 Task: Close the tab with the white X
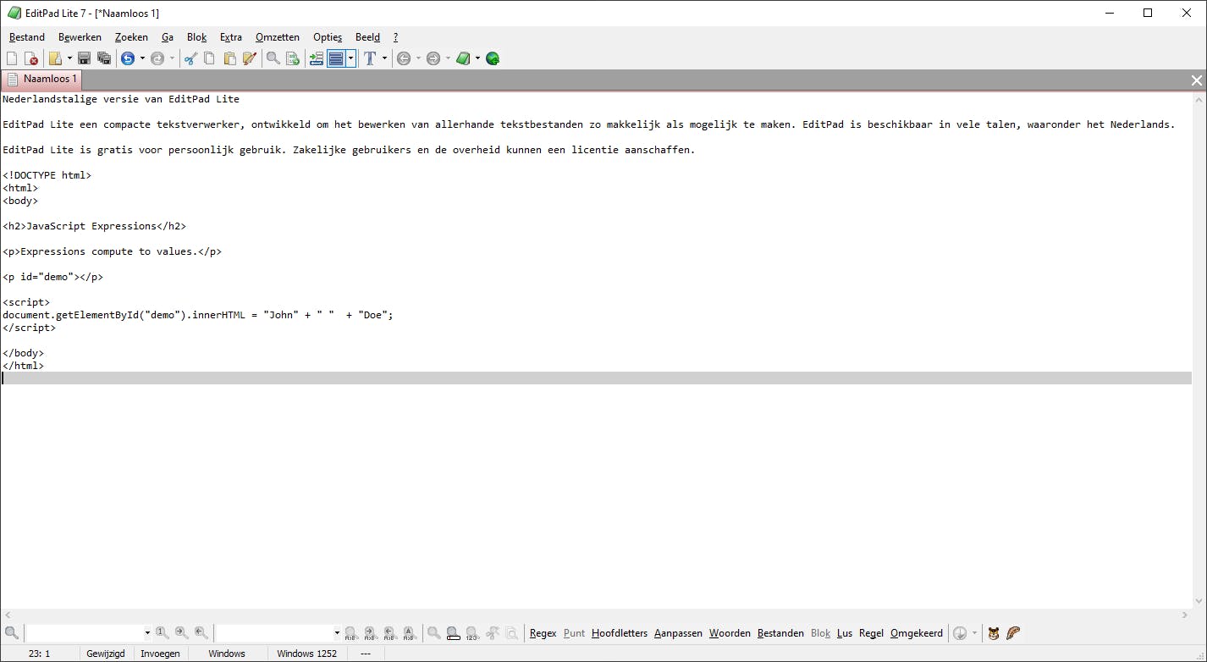tap(1197, 80)
